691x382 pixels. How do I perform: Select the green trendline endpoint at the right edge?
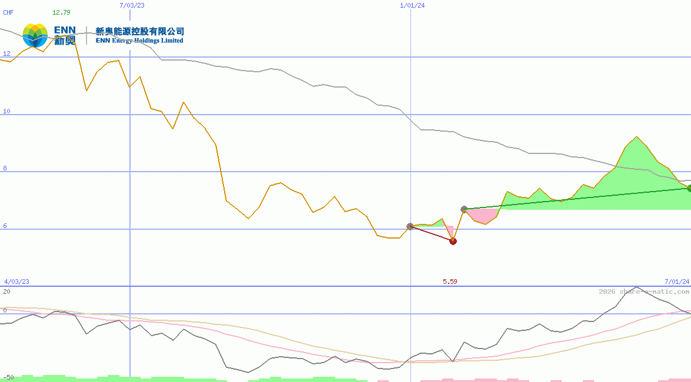click(688, 189)
